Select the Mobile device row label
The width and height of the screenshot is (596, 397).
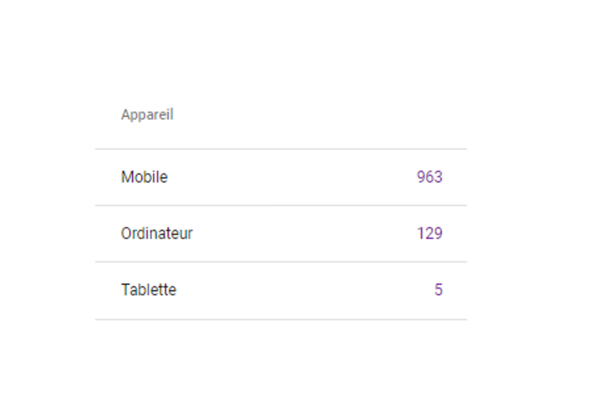click(144, 177)
